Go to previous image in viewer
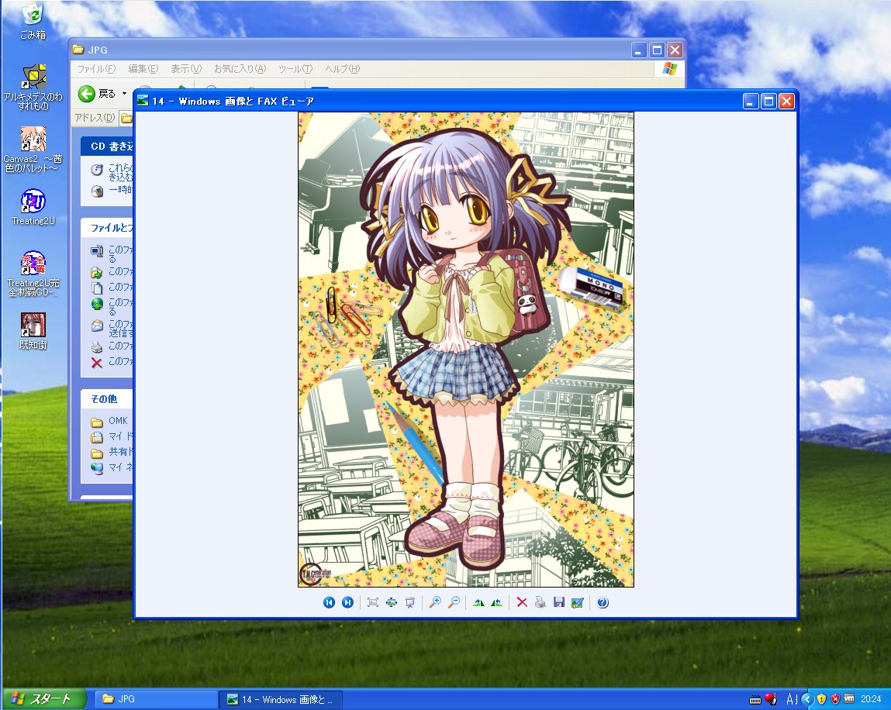This screenshot has width=891, height=710. click(329, 602)
